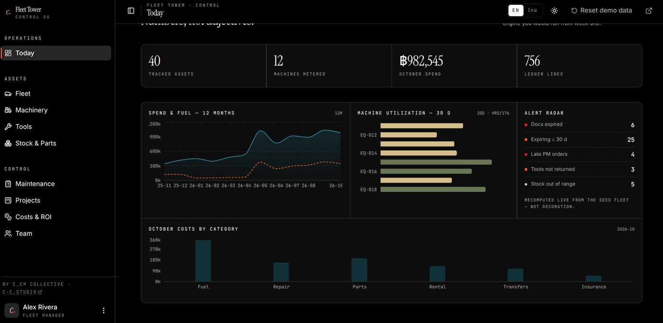Click Reset demo data button

tap(601, 10)
